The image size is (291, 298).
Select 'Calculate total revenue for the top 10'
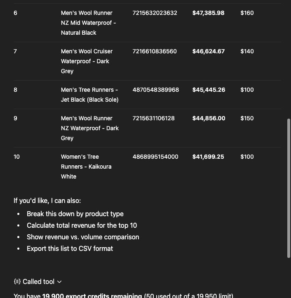pyautogui.click(x=82, y=225)
